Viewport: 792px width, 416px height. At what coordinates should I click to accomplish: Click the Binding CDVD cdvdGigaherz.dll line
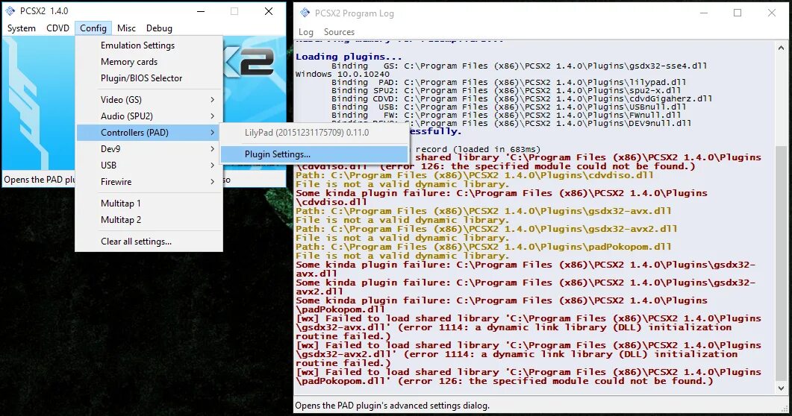522,98
